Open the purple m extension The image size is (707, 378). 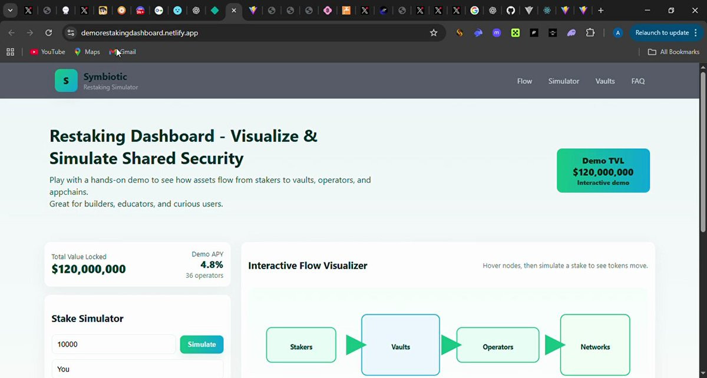tap(497, 33)
